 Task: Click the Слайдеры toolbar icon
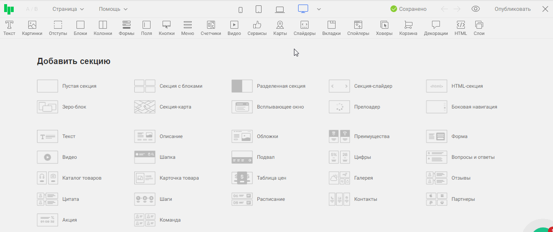coord(304,28)
